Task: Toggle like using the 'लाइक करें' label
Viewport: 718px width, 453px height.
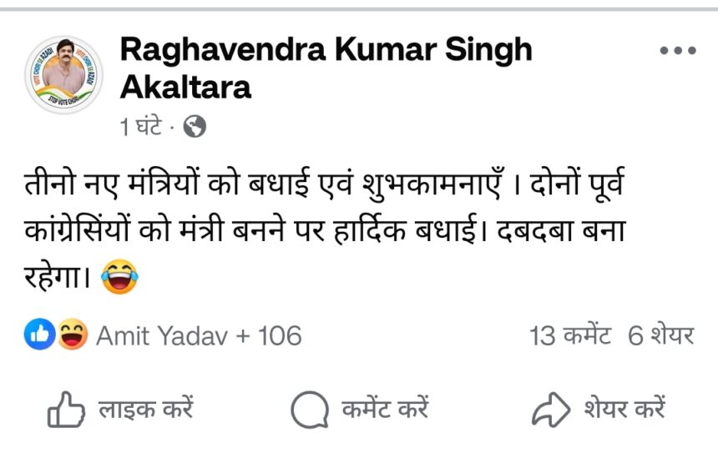Action: tap(146, 410)
